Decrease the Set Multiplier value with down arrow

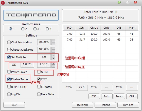point(53,59)
